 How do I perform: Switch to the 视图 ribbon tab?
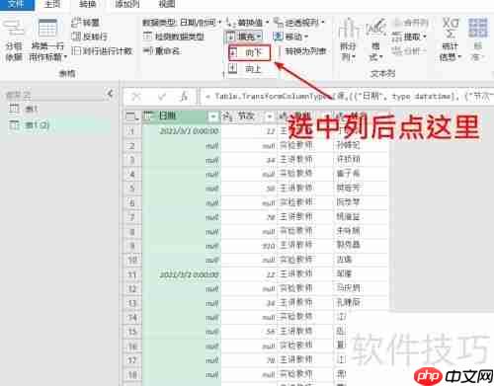tap(167, 4)
